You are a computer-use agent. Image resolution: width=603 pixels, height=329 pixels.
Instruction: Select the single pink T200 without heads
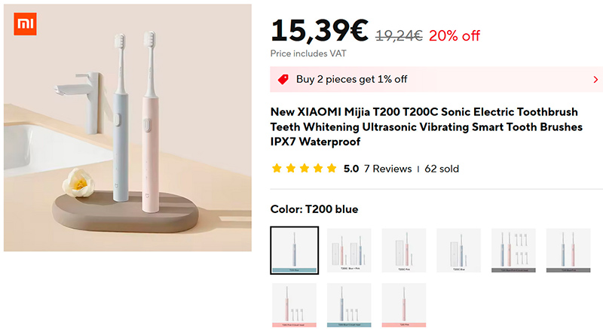click(x=404, y=305)
